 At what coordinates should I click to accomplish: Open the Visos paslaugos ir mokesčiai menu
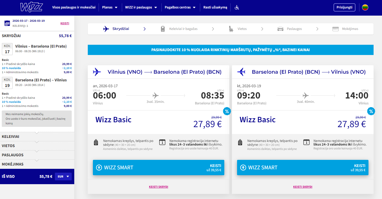pyautogui.click(x=74, y=7)
